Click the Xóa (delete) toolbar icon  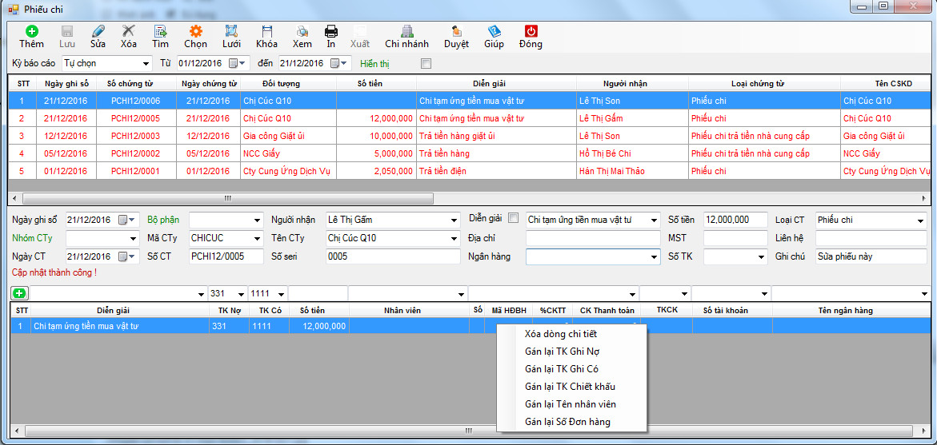(x=129, y=31)
